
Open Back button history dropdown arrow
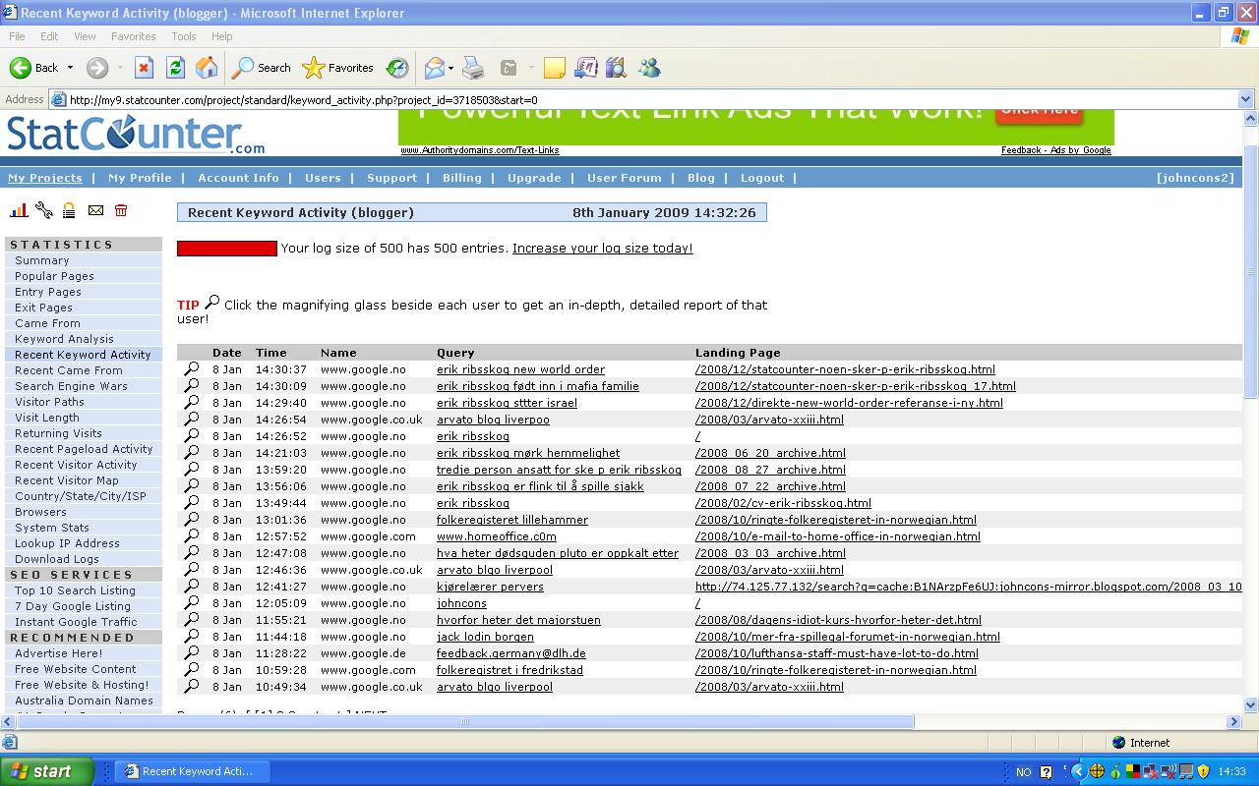click(x=70, y=68)
